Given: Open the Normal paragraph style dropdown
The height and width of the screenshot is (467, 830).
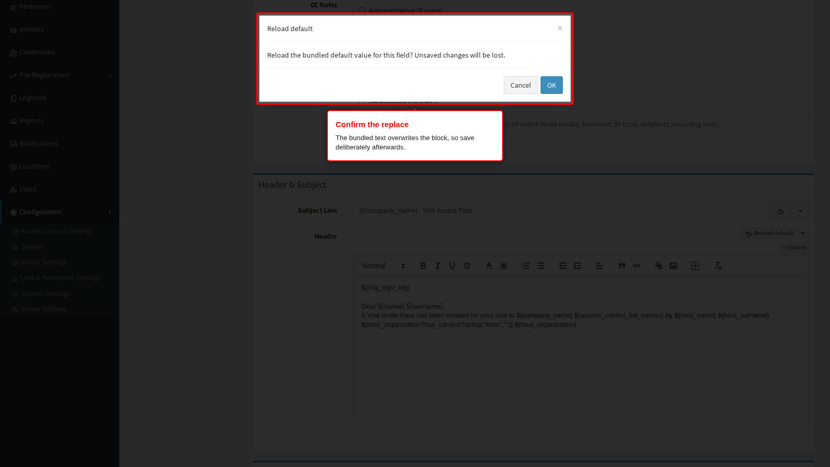Looking at the screenshot, I should coord(383,266).
